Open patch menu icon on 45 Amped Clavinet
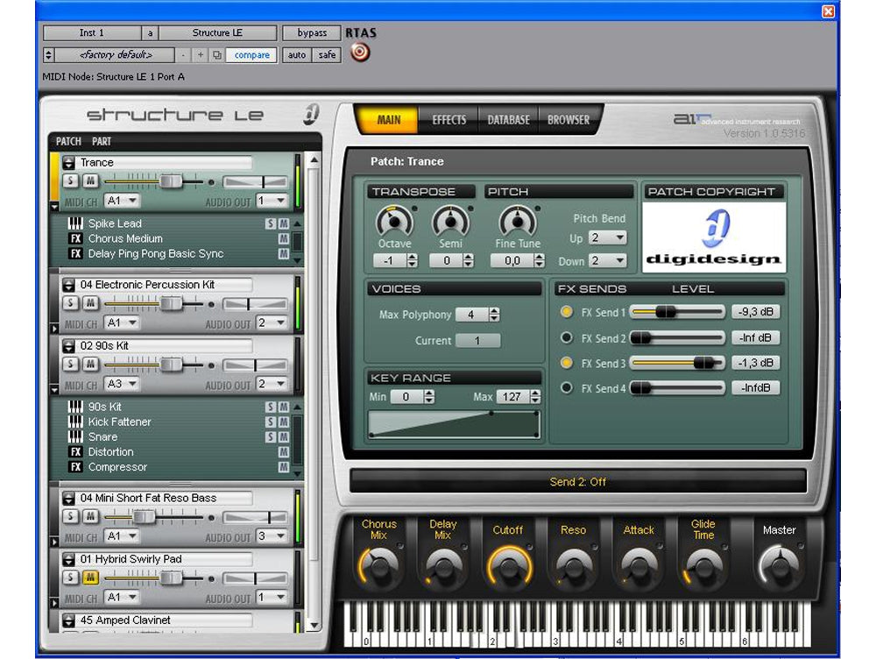 click(68, 620)
